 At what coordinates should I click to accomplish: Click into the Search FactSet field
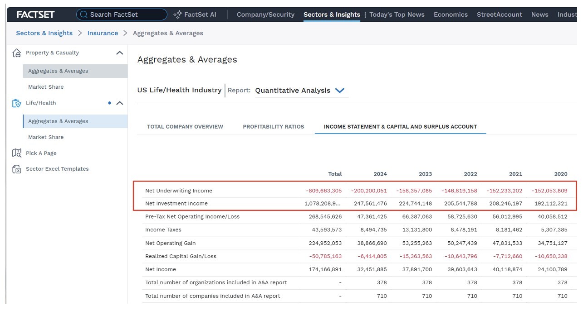click(x=122, y=14)
